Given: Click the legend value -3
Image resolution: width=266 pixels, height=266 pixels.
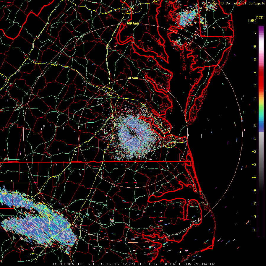Looking at the screenshot, I should click(x=254, y=165).
